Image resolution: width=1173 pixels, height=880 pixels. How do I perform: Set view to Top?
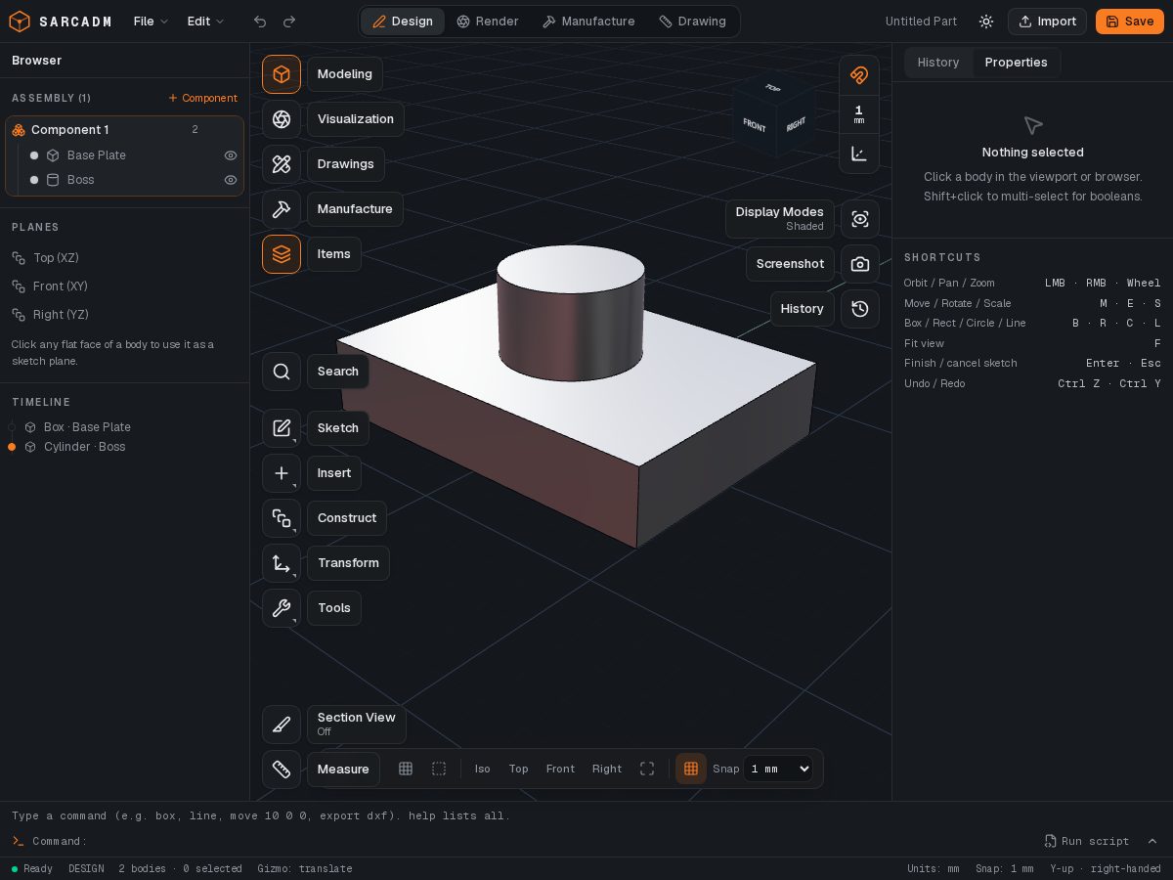click(519, 769)
